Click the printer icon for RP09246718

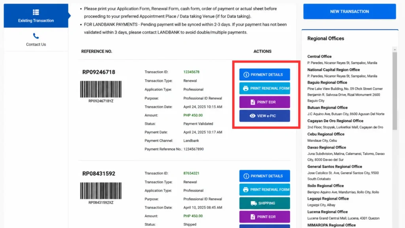point(246,88)
